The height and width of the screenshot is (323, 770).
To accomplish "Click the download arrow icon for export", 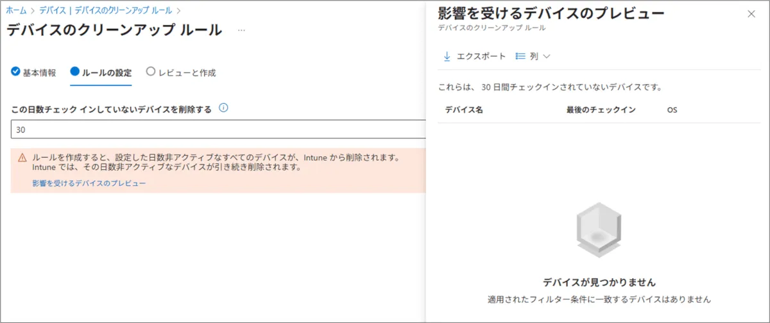I will coord(447,56).
